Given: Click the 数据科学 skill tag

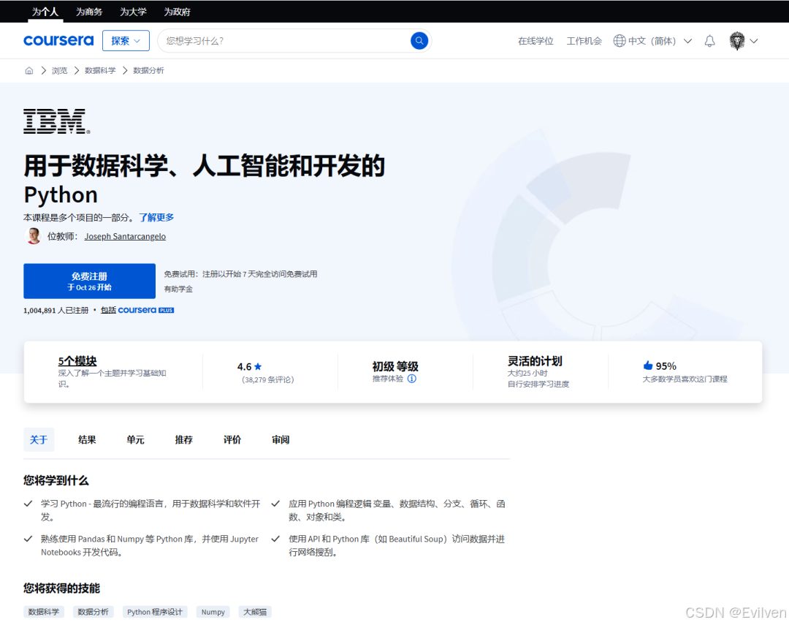Looking at the screenshot, I should click(x=44, y=612).
